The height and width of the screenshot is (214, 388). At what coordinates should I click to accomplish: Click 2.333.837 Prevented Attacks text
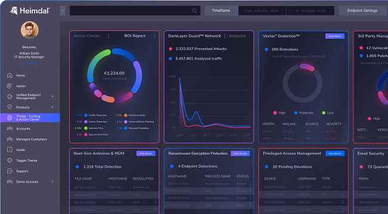pos(201,49)
